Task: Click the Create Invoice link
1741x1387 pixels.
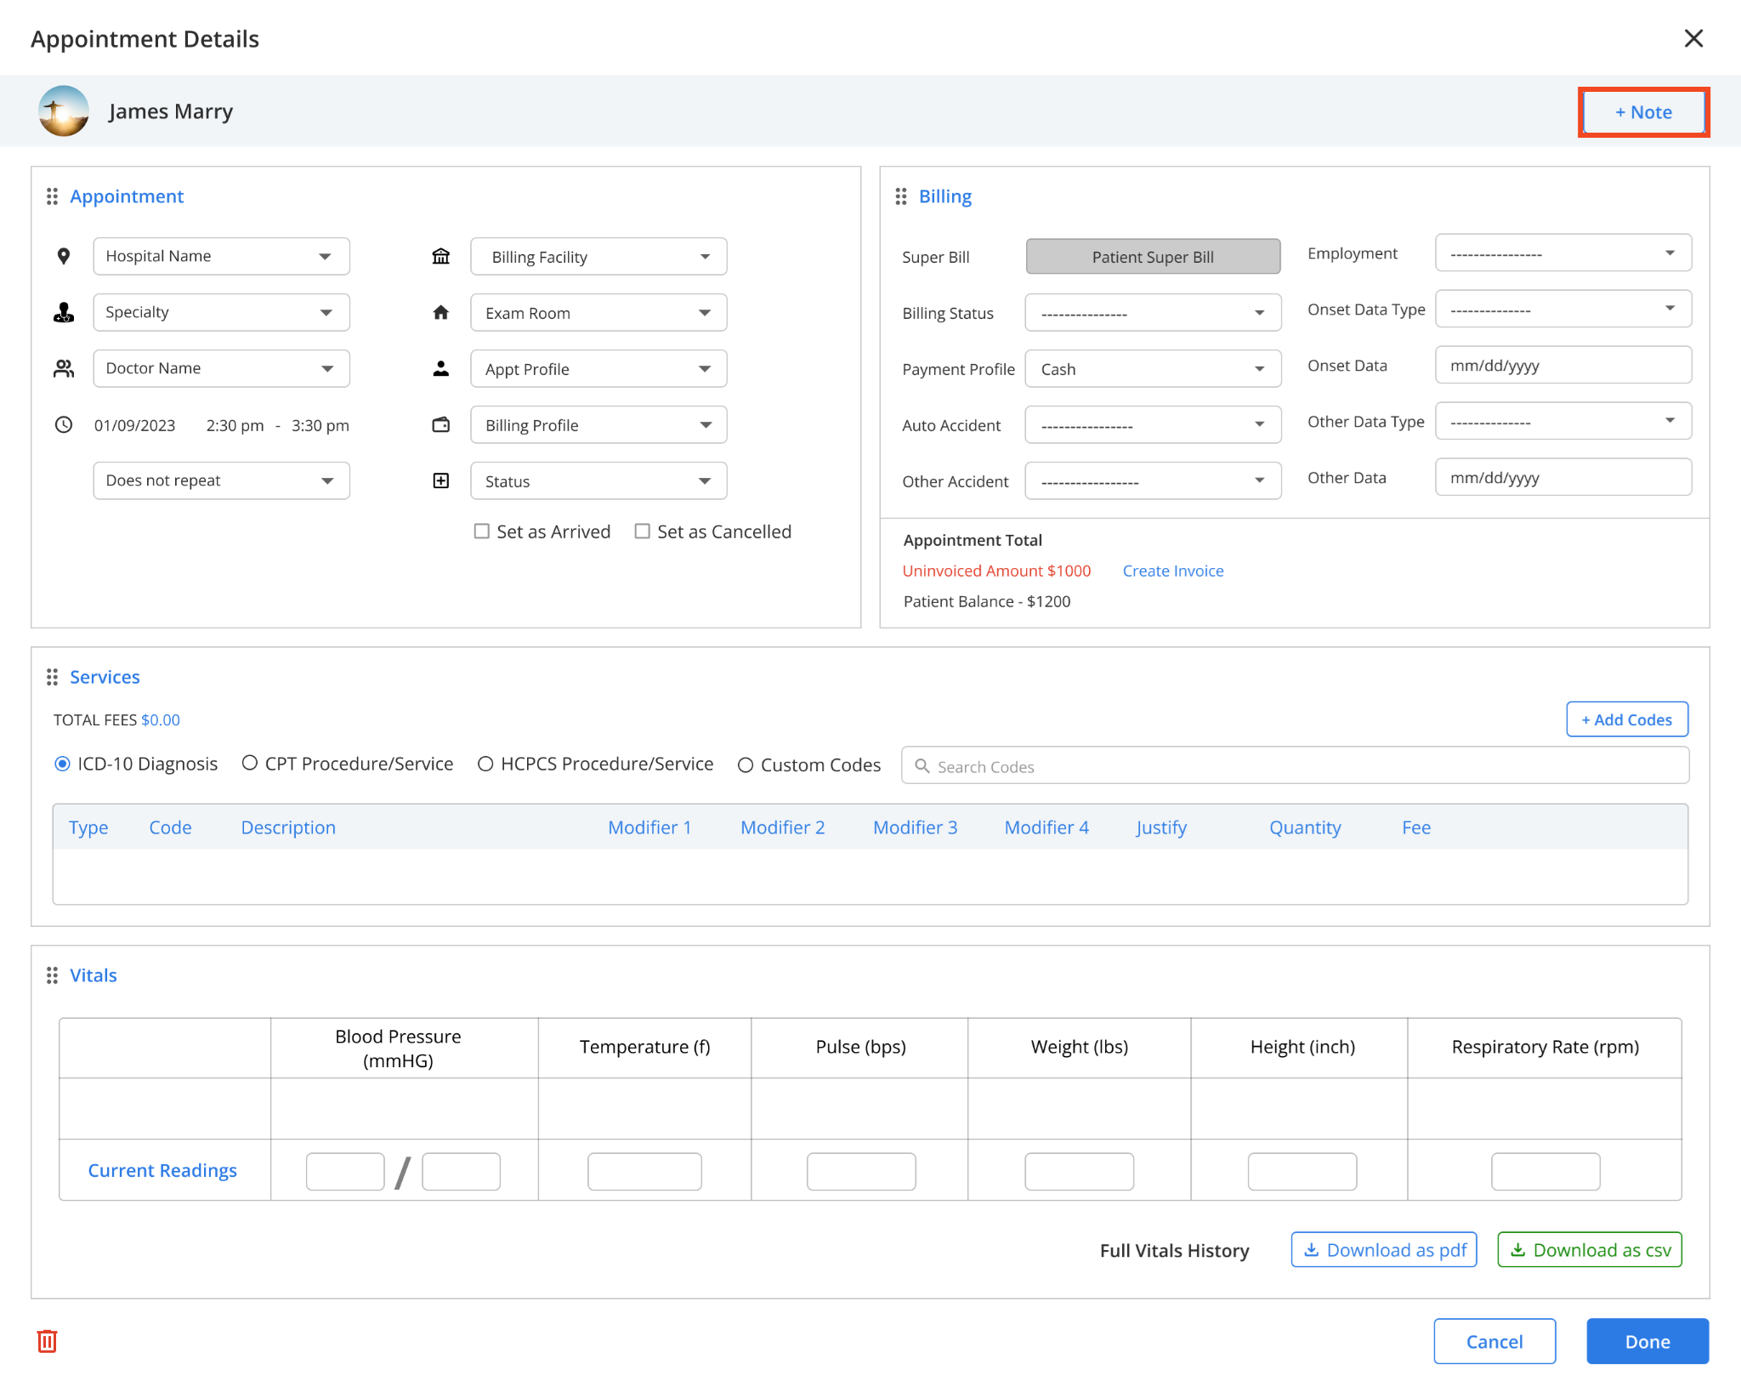Action: click(1173, 571)
